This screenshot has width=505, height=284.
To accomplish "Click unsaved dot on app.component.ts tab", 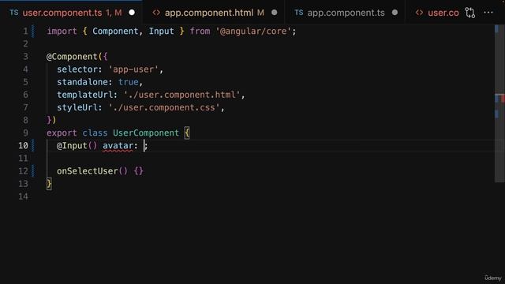I will [x=395, y=13].
